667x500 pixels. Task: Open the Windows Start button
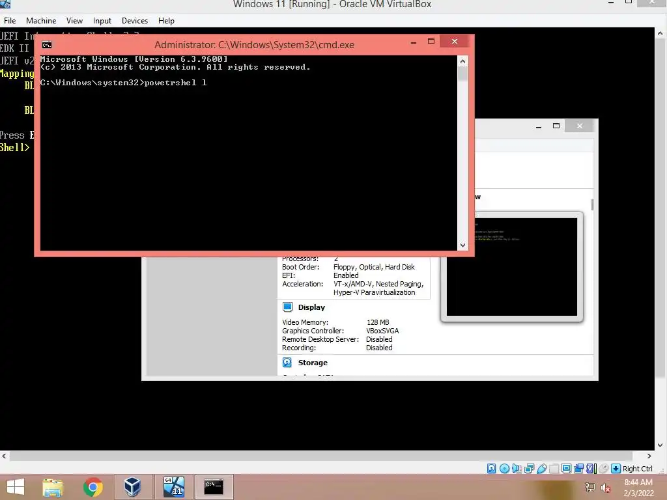pyautogui.click(x=16, y=487)
